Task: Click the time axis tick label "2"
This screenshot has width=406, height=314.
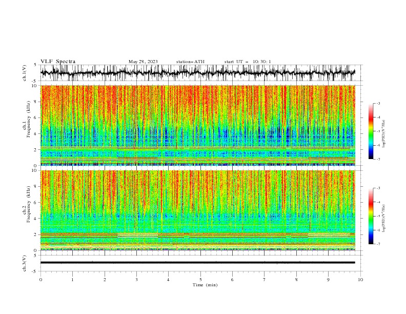Action: (x=105, y=280)
